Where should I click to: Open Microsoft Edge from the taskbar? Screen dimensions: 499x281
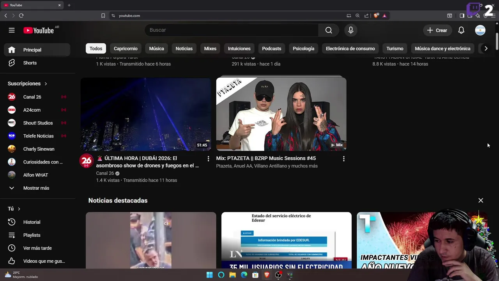[244, 275]
